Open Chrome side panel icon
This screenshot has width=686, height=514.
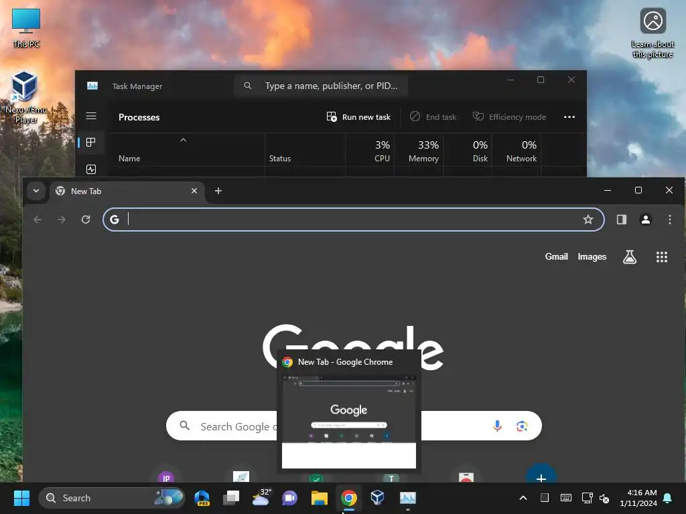[621, 220]
